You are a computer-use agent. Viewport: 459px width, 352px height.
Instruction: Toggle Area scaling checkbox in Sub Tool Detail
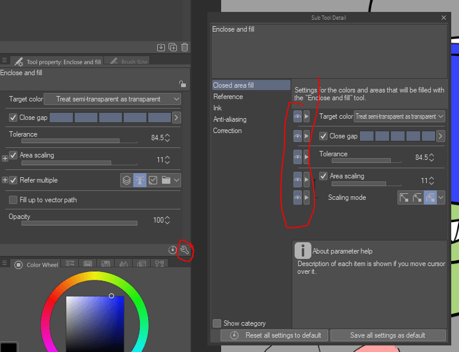323,176
